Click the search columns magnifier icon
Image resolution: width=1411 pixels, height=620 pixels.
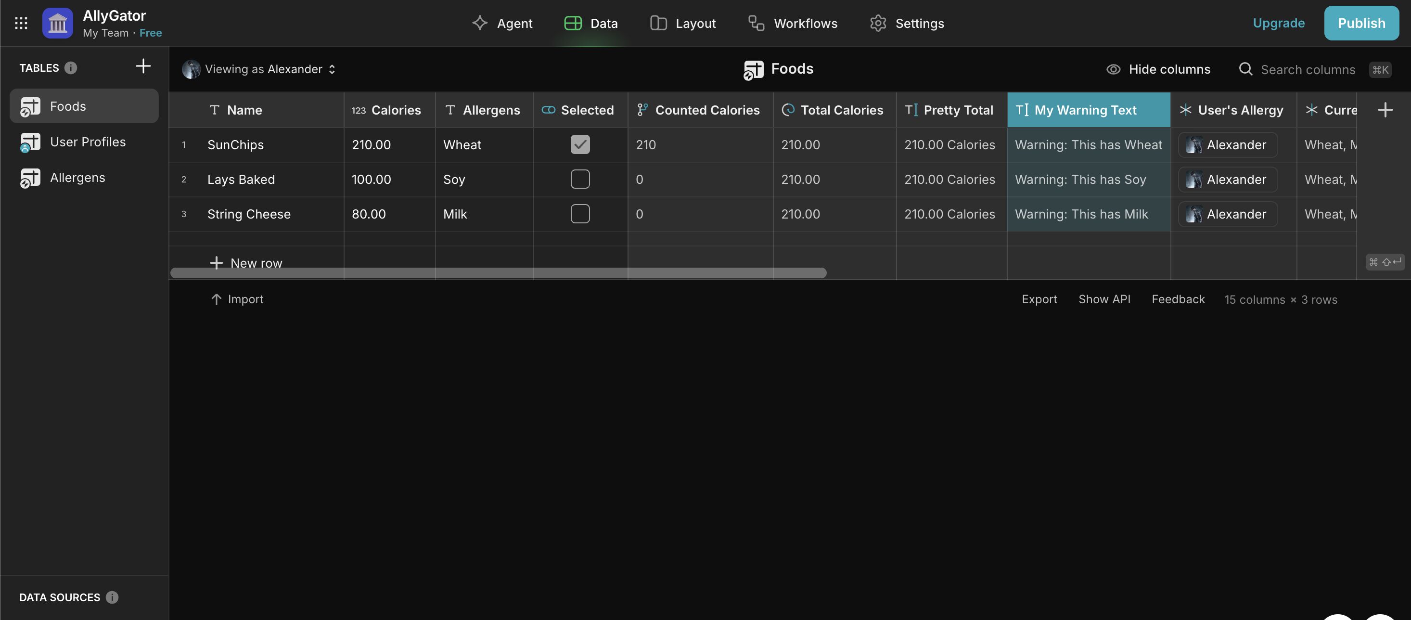(x=1245, y=69)
